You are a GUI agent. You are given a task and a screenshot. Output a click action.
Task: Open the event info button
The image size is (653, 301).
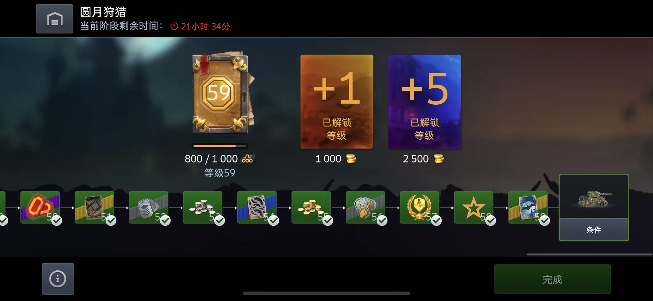click(x=58, y=279)
